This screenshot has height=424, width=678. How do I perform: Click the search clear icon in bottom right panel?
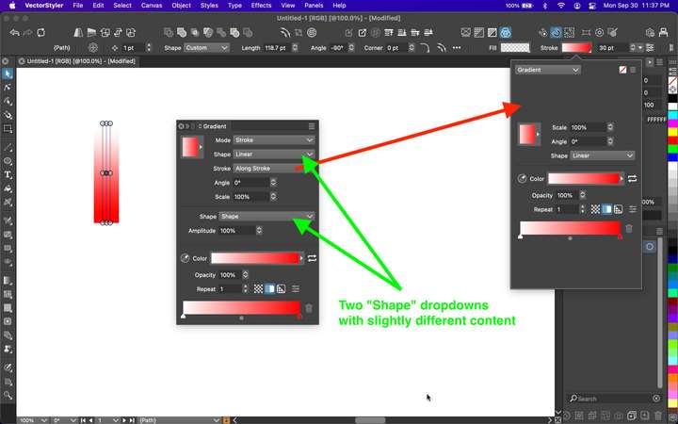pos(656,399)
